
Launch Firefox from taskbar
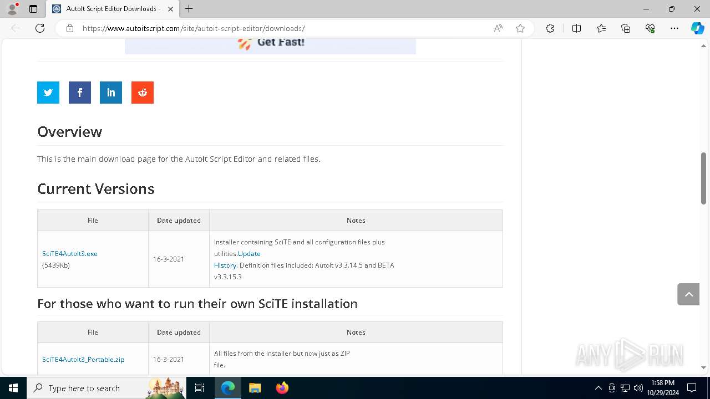tap(282, 388)
